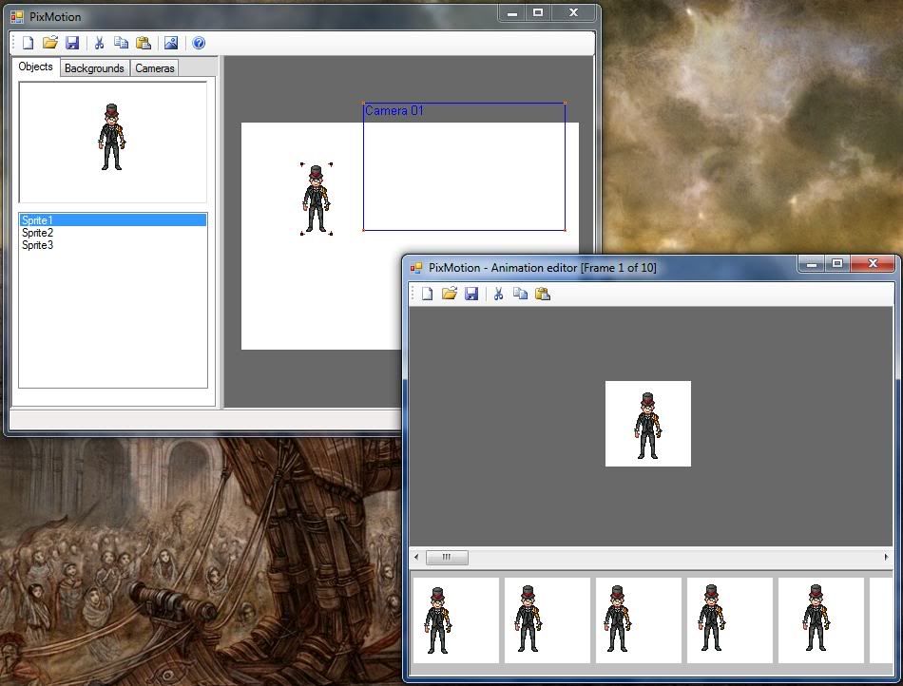Image resolution: width=903 pixels, height=686 pixels.
Task: Open a file from the main PixMotion toolbar
Action: tap(50, 43)
